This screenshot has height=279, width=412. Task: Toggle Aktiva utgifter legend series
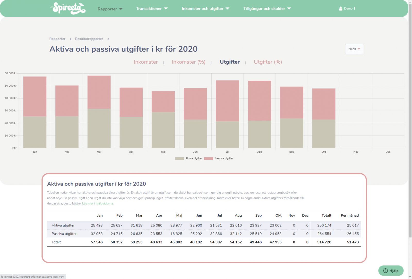click(x=188, y=158)
